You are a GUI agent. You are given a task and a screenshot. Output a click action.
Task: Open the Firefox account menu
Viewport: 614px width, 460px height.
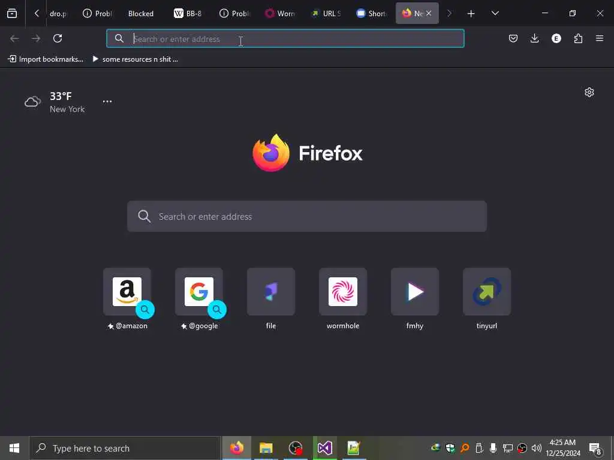pos(556,38)
